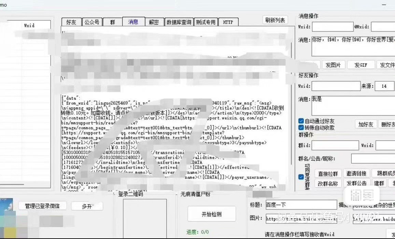Open the 公众号 tab

click(92, 22)
